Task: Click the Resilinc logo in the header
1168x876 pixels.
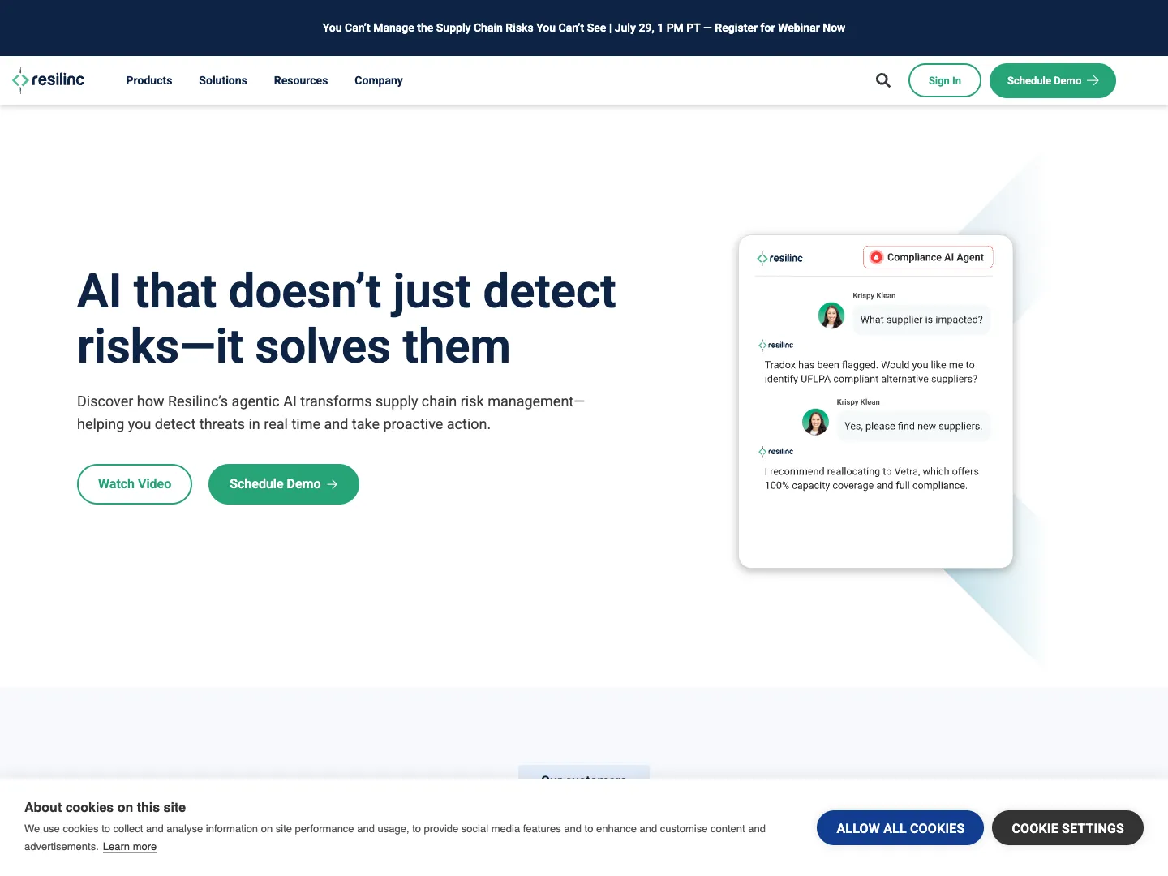Action: [x=49, y=80]
